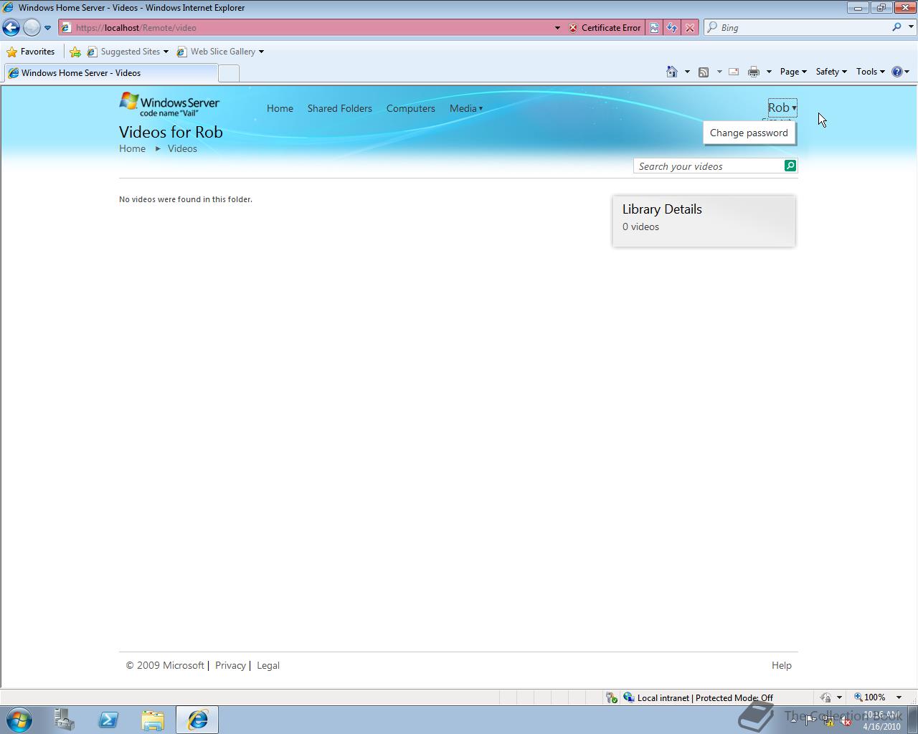Open the network tray icon
The image size is (918, 734).
828,721
